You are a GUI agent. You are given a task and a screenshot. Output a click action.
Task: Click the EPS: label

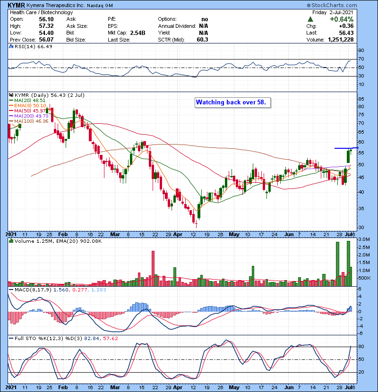[x=112, y=26]
